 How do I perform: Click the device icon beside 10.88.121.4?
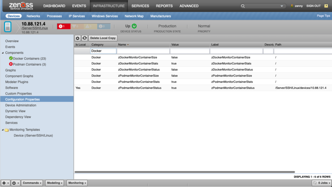point(8,27)
